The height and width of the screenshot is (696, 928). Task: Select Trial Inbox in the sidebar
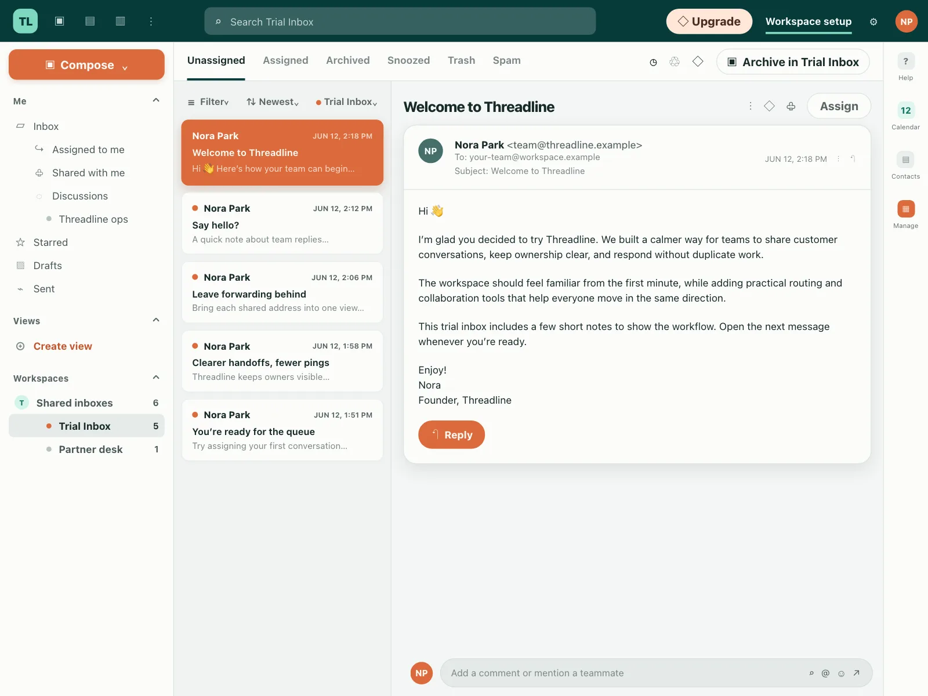[87, 426]
